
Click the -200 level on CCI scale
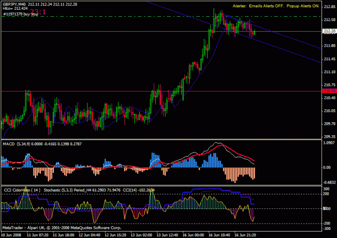(326, 223)
